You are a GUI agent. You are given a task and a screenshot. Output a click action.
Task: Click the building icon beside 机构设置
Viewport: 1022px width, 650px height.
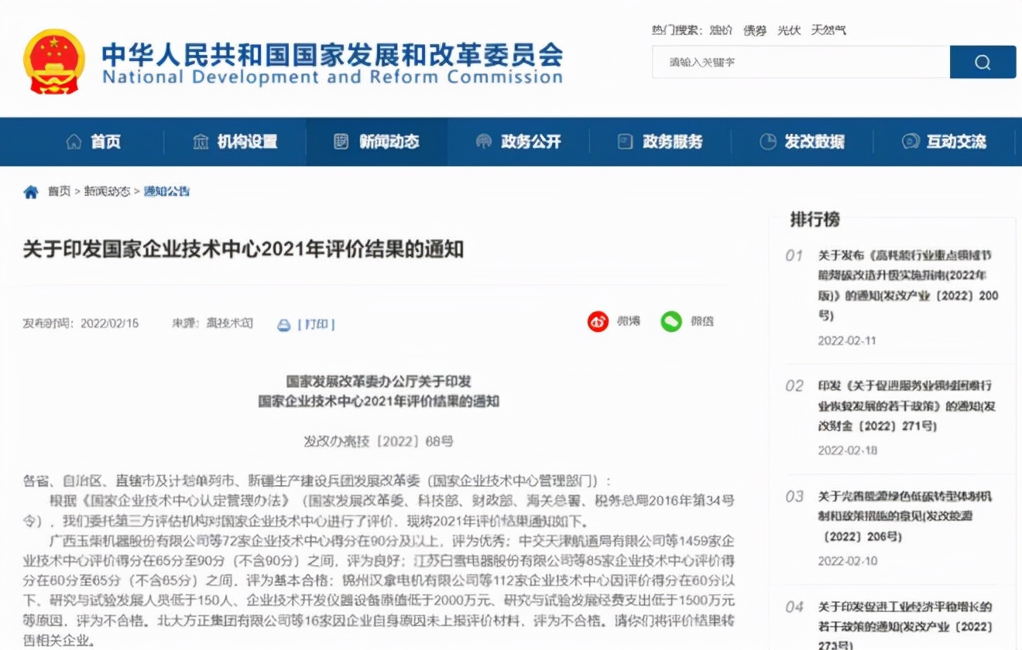(x=201, y=142)
